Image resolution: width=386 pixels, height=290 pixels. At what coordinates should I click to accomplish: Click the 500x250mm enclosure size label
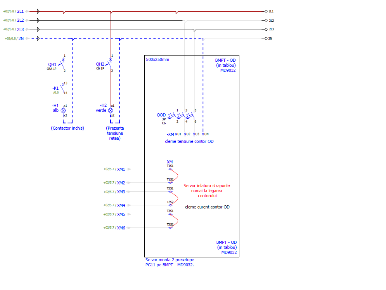point(158,59)
